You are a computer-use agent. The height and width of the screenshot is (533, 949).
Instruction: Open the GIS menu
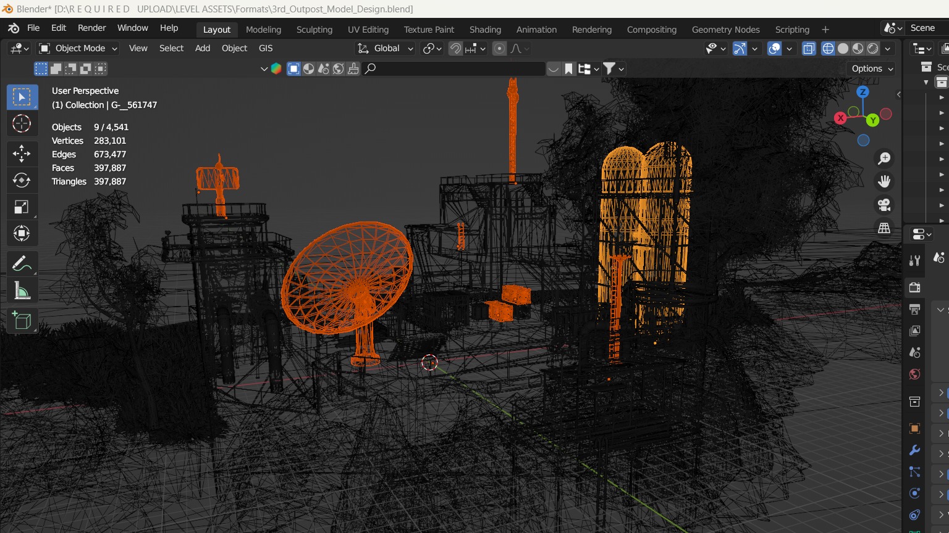(x=266, y=48)
